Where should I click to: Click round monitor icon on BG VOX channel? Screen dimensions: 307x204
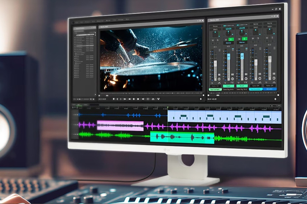[x=274, y=78]
